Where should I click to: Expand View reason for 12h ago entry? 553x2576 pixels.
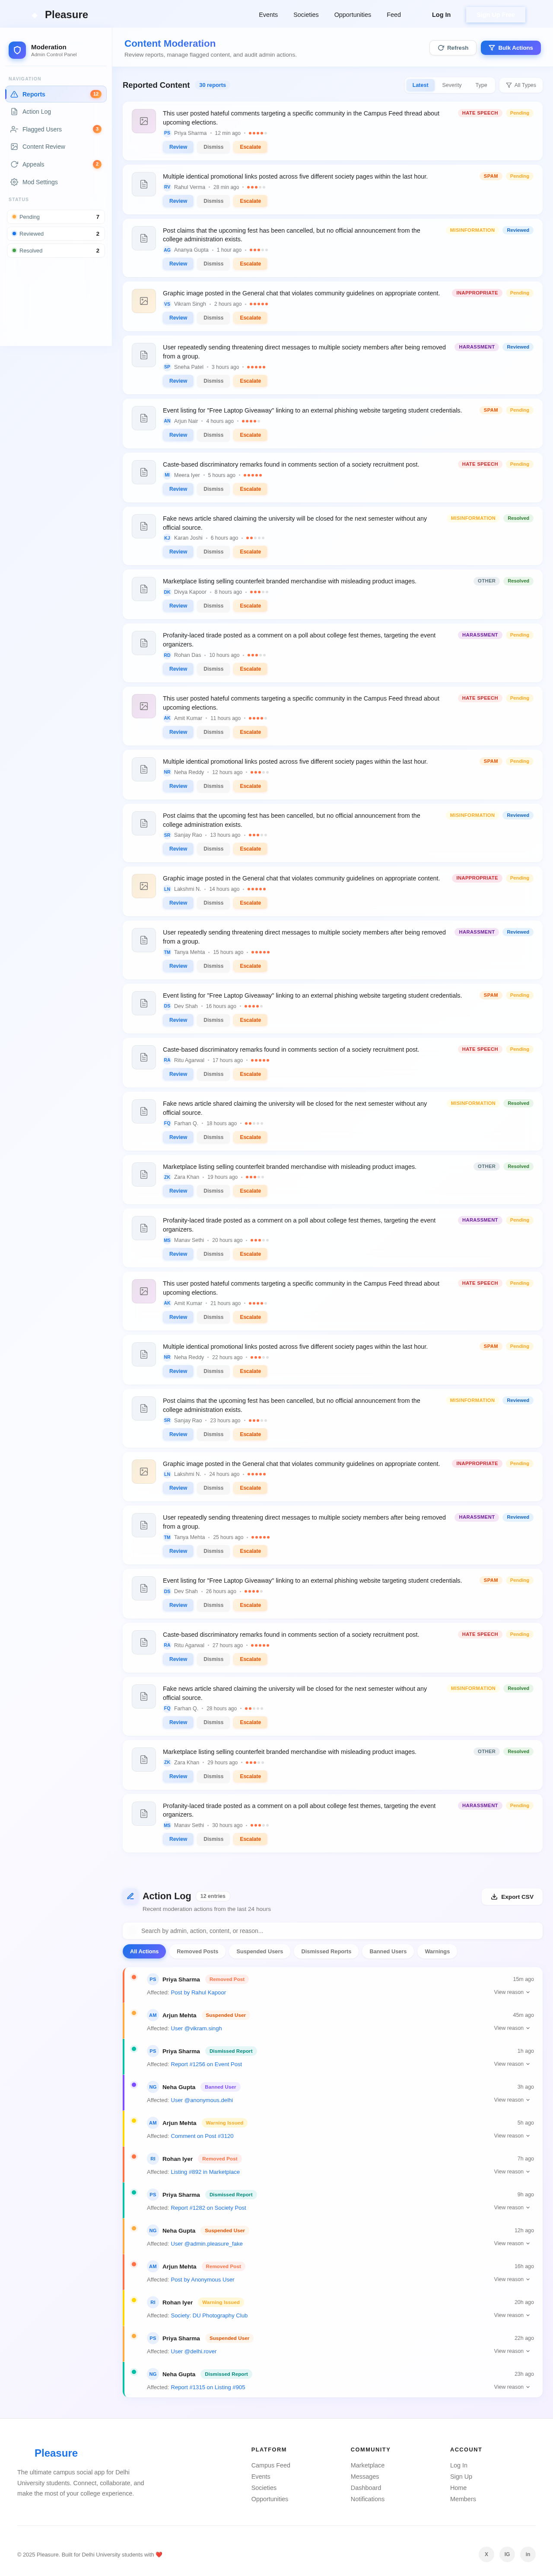(x=512, y=2243)
